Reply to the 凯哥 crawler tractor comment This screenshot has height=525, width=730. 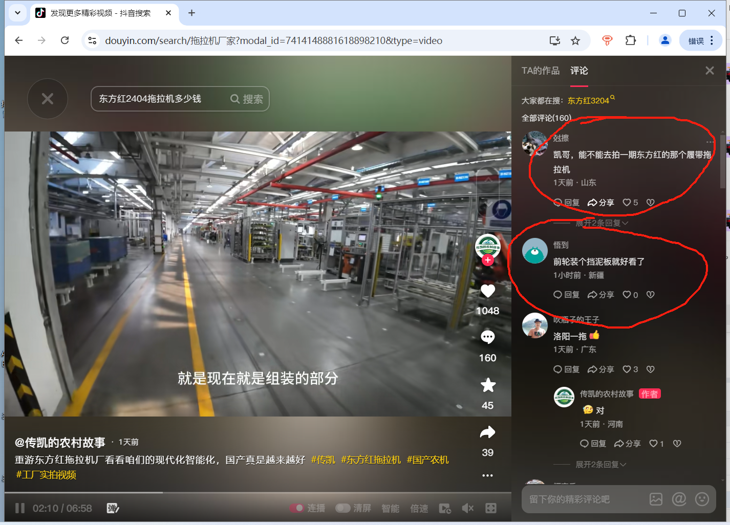[567, 203]
